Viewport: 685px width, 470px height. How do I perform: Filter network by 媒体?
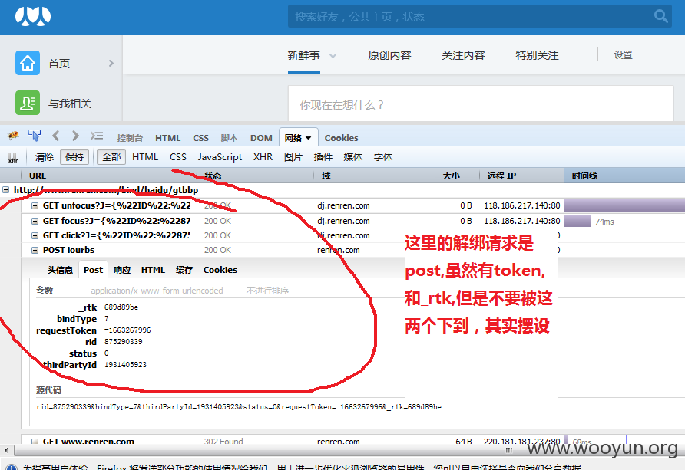[x=352, y=157]
